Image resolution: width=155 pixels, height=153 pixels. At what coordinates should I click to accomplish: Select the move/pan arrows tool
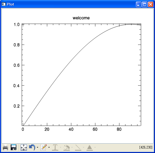tap(24, 147)
